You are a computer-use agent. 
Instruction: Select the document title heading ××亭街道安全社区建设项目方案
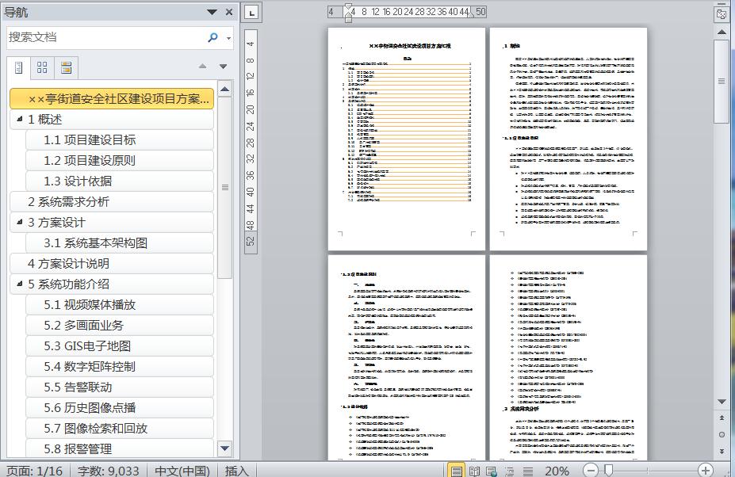(112, 98)
